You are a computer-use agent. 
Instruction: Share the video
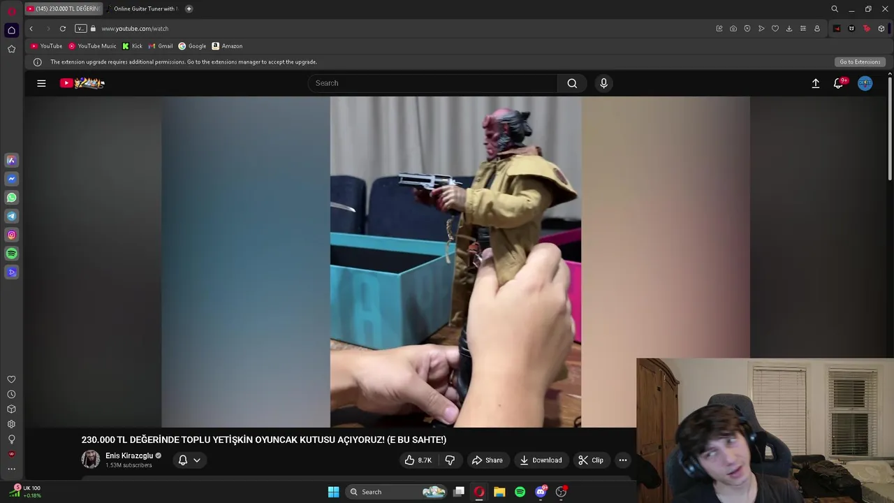click(x=488, y=460)
